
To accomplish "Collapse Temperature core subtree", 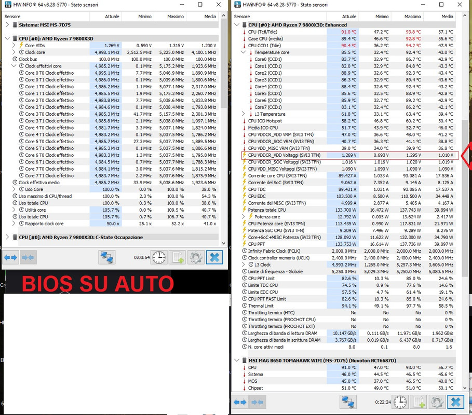I will pos(244,52).
